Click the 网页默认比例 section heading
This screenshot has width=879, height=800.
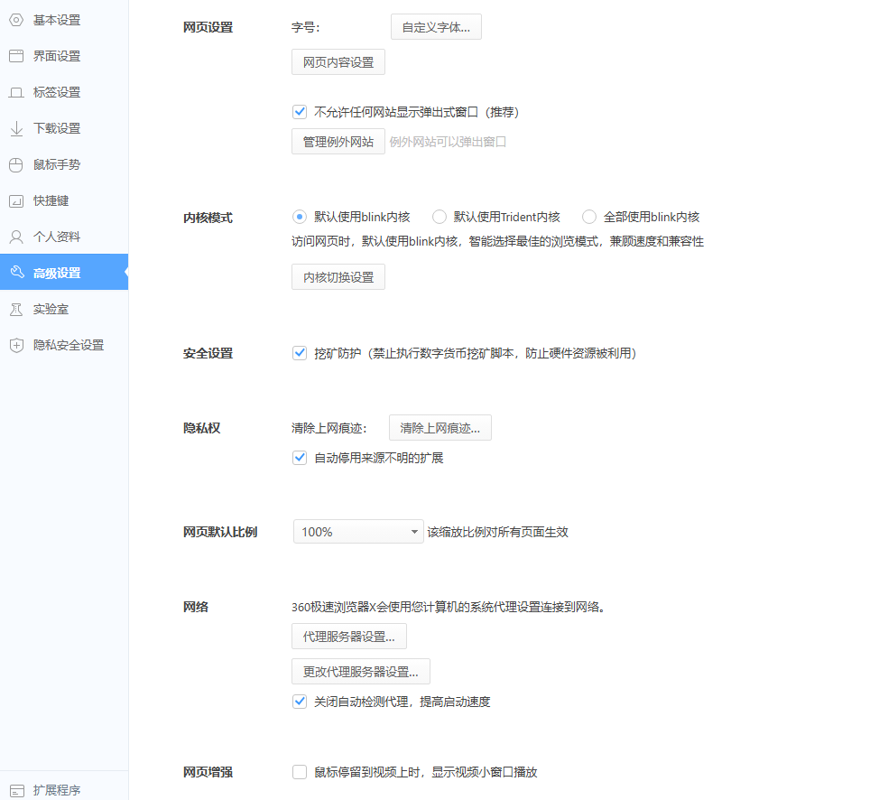[x=220, y=532]
